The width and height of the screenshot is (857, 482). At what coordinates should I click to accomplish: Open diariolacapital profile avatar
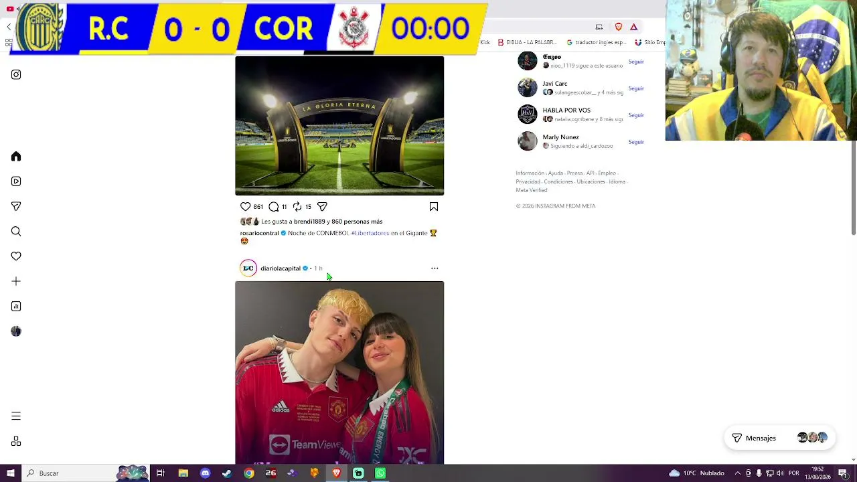(x=248, y=268)
